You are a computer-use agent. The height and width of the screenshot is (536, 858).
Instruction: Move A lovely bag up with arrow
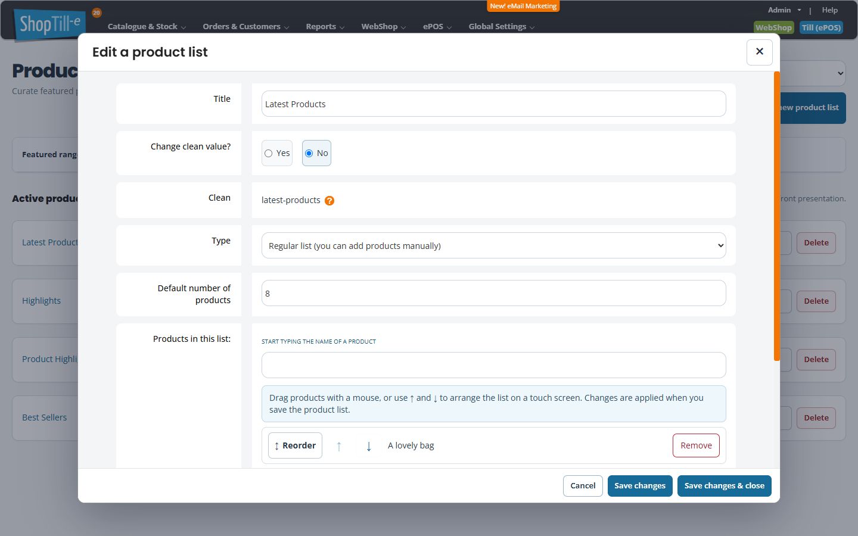[339, 446]
